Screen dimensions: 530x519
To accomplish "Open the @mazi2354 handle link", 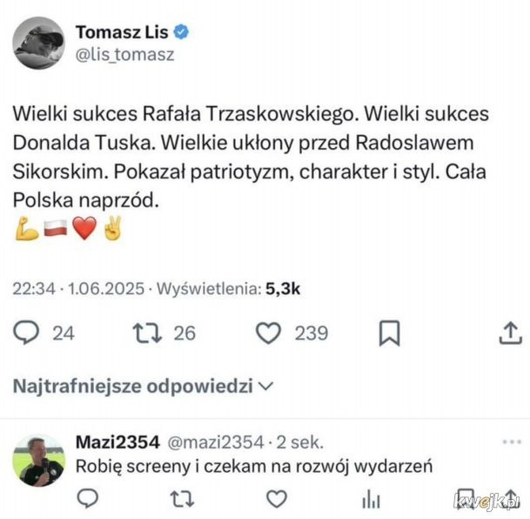I will pos(216,442).
